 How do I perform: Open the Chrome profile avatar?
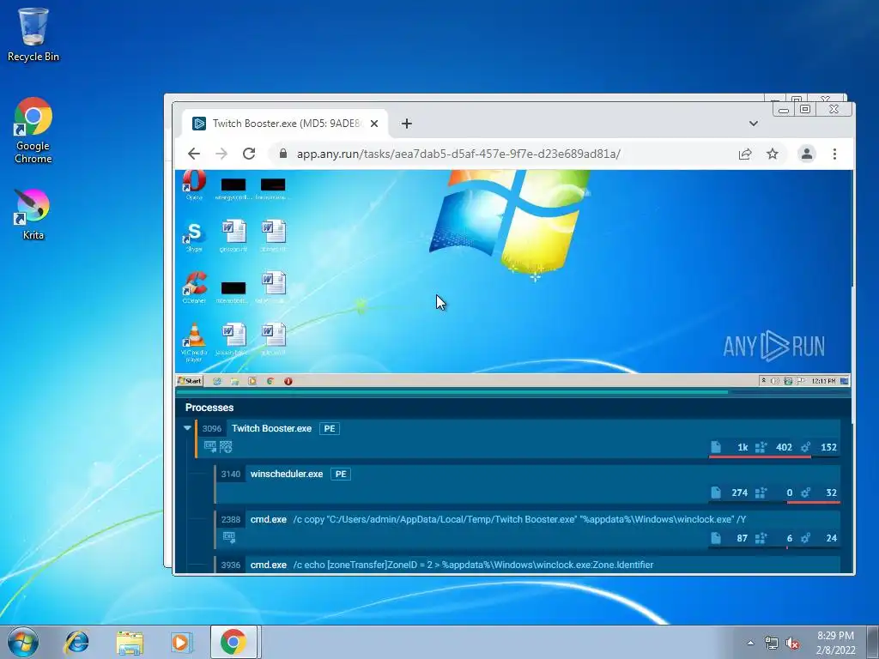(807, 154)
